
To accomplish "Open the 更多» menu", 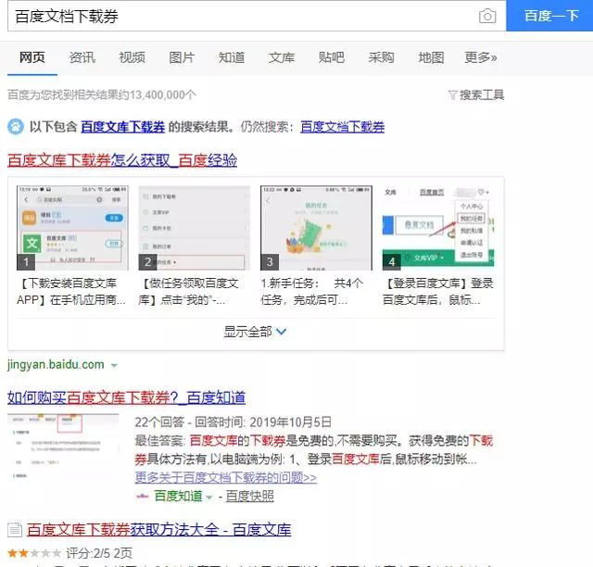I will [481, 57].
